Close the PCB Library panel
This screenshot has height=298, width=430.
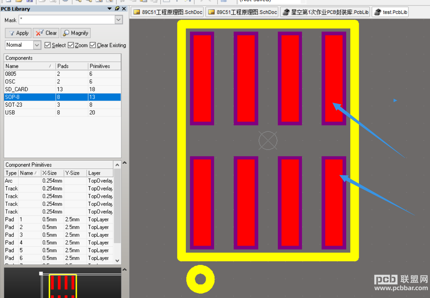pyautogui.click(x=124, y=9)
